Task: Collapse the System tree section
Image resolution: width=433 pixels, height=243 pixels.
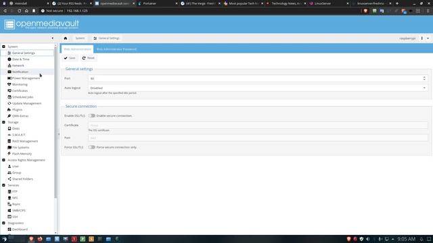Action: (3, 47)
